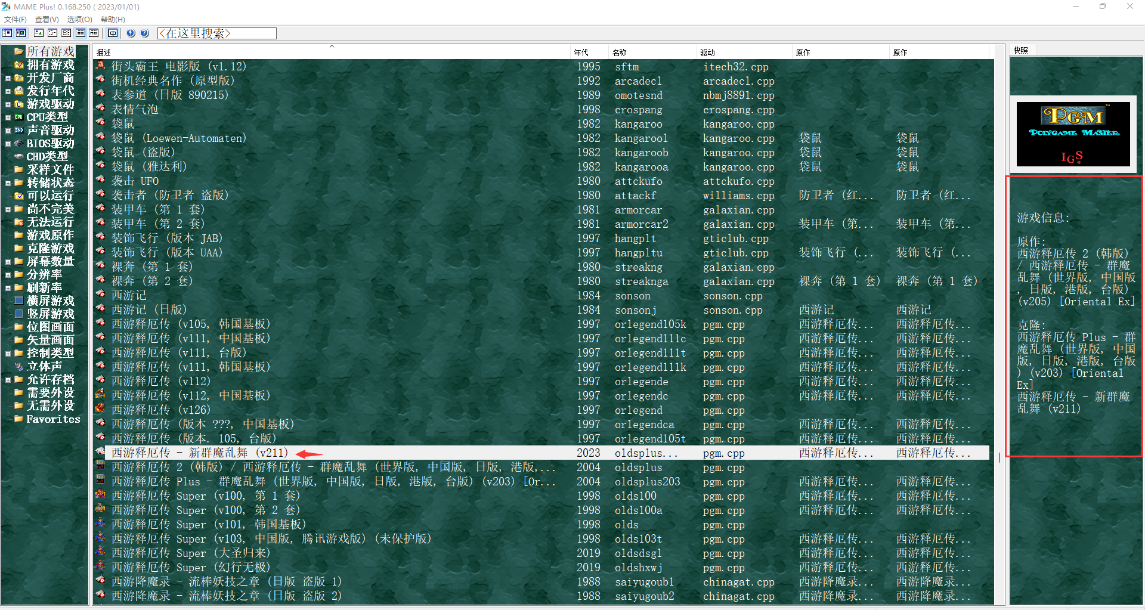Click the game list vertical scrollbar thumb
This screenshot has width=1145, height=610.
click(999, 458)
